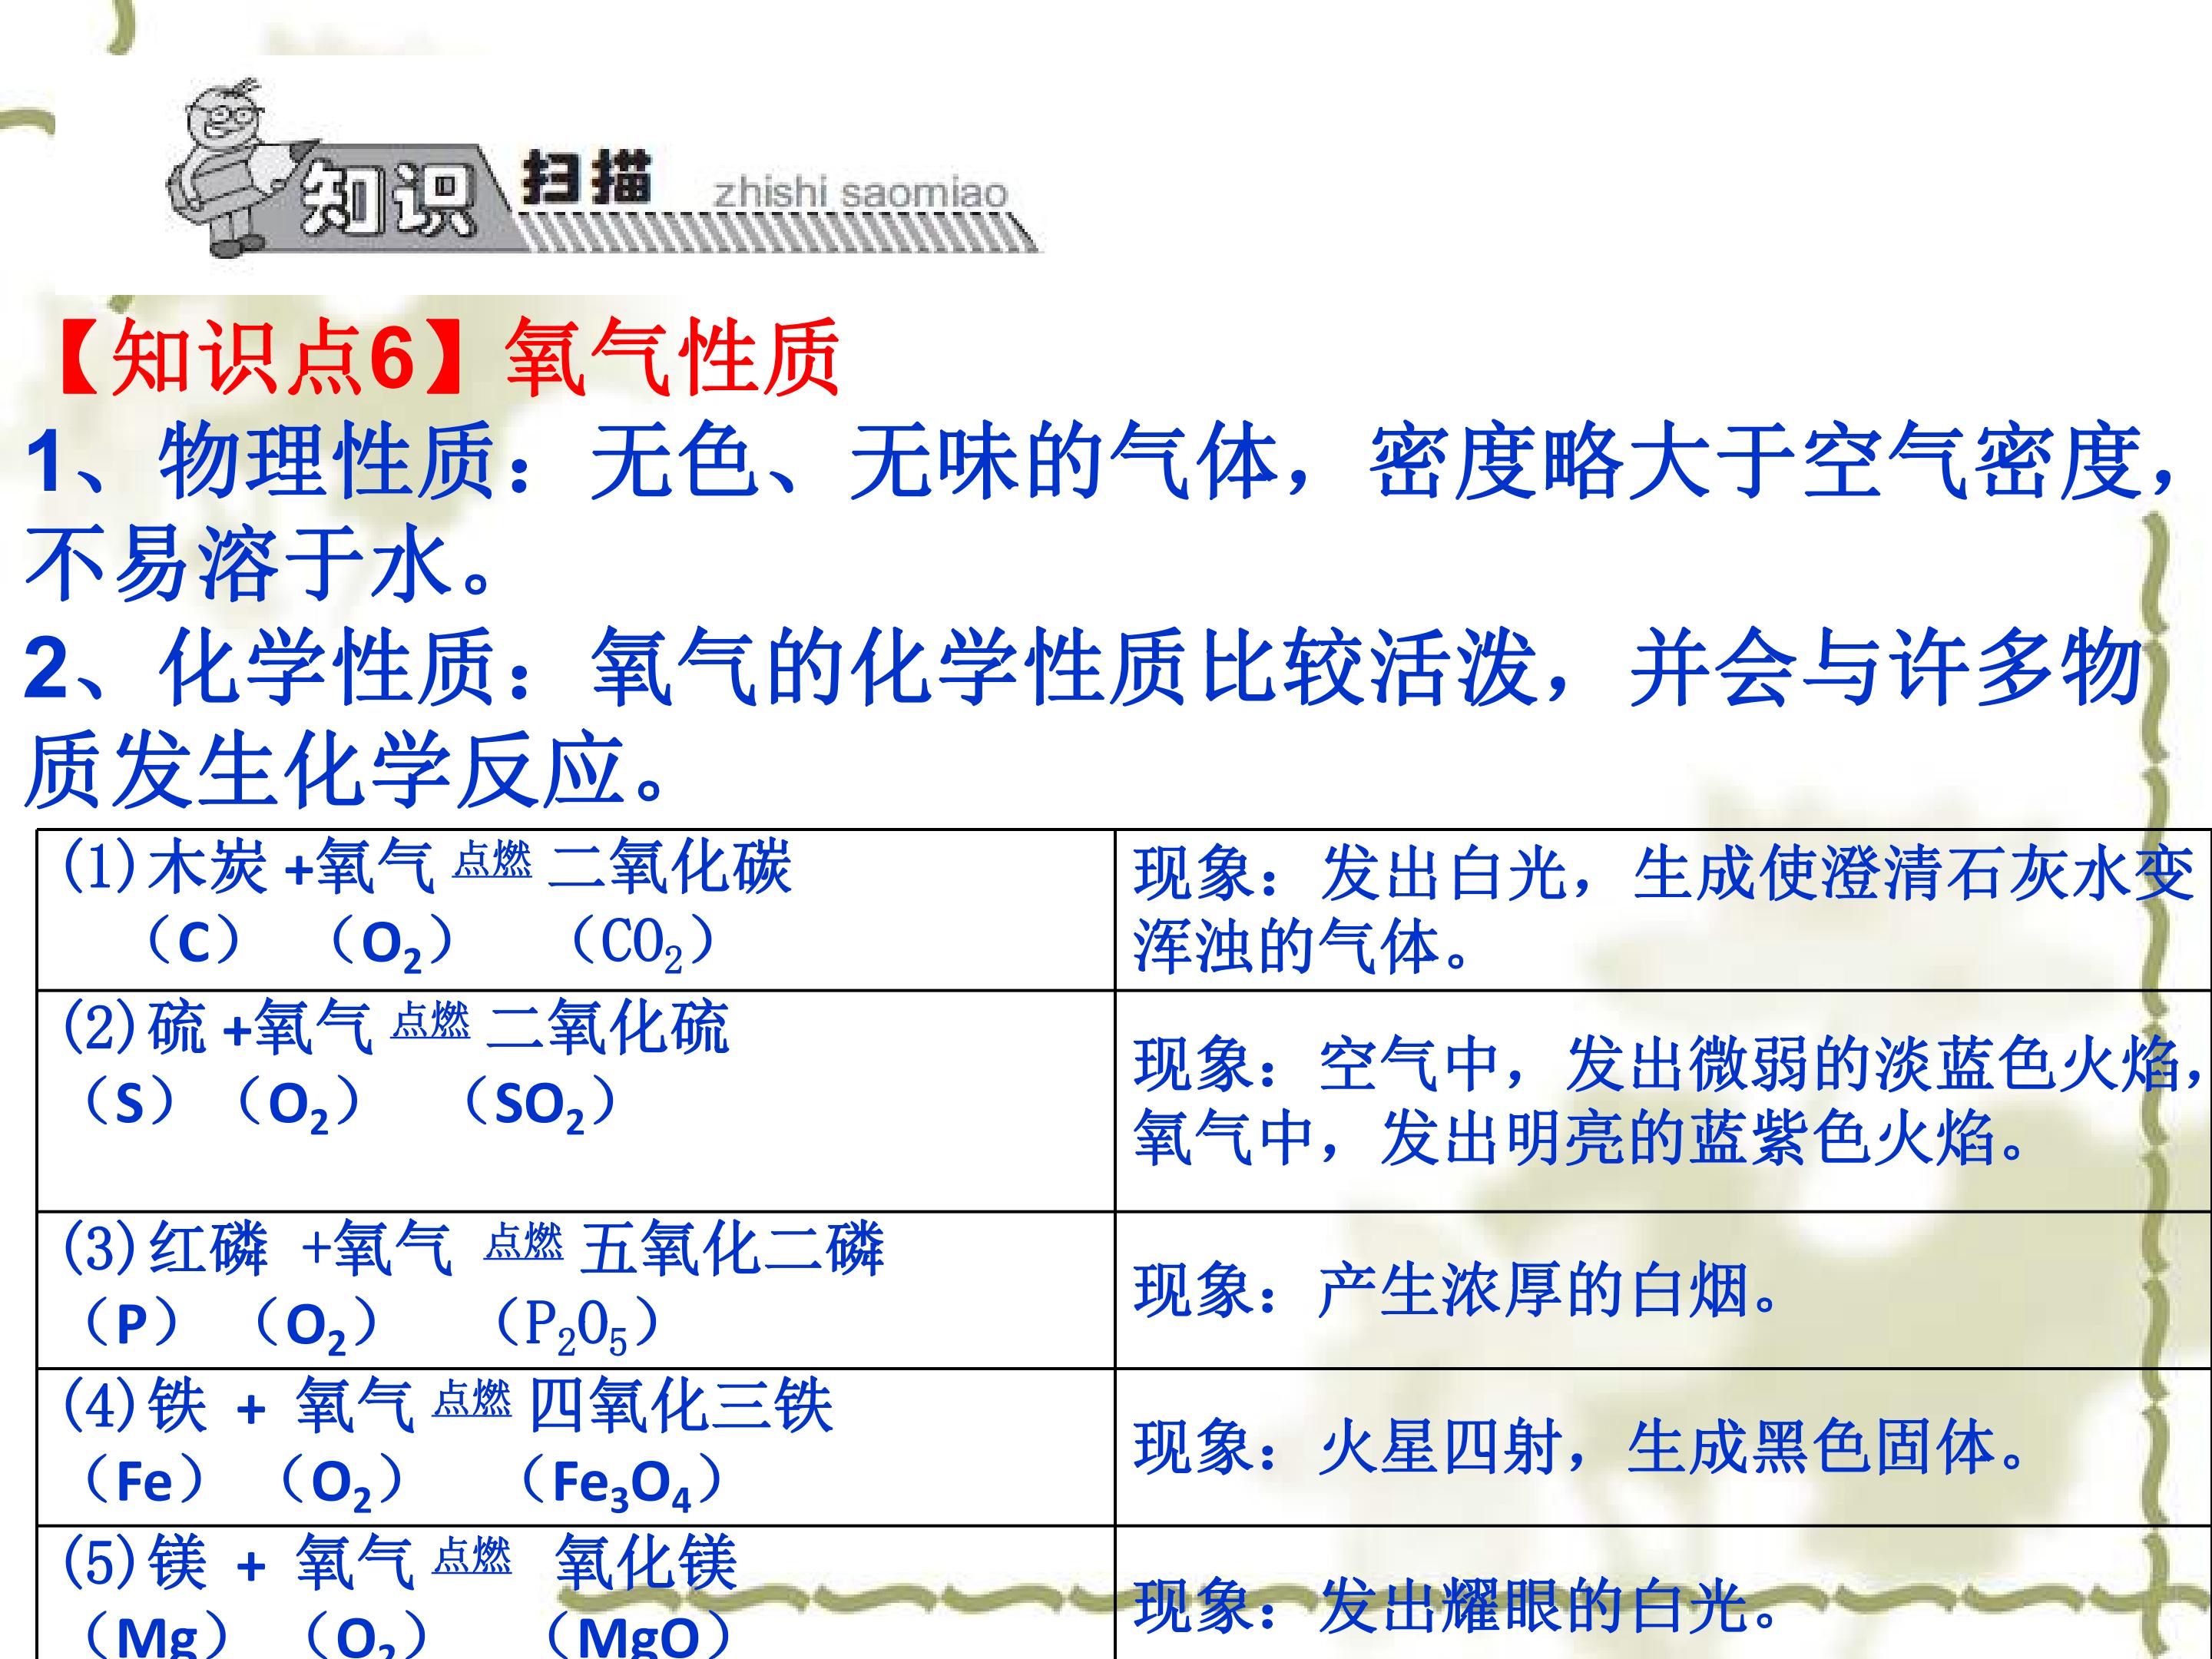Click the 质发生化学反应 text line
This screenshot has width=2212, height=1659.
[346, 770]
